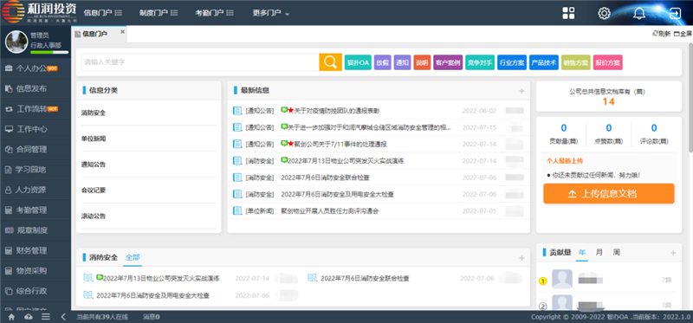The width and height of the screenshot is (693, 323).
Task: Open 关于对疫情防控团队的通报表彰 notice
Action: pos(337,111)
